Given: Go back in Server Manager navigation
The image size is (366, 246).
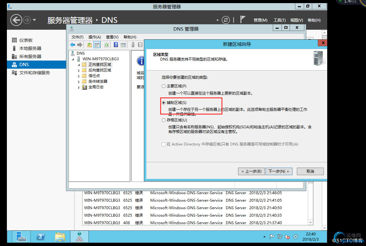Looking at the screenshot, I should click(16, 20).
